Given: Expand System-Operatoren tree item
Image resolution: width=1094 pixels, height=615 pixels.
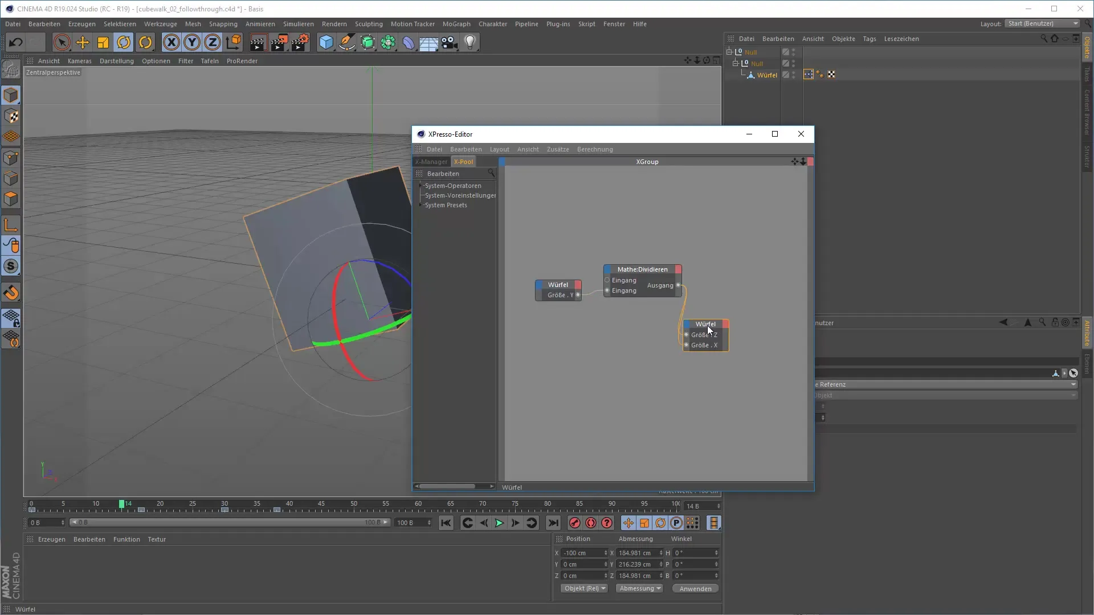Looking at the screenshot, I should [x=422, y=186].
